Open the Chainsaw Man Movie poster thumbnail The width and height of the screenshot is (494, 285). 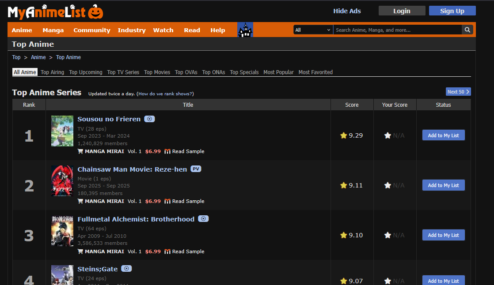pos(62,181)
